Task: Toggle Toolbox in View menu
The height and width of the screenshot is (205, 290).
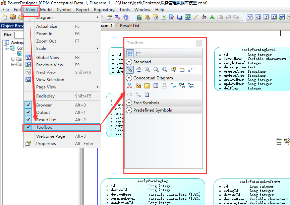Action: [x=62, y=127]
